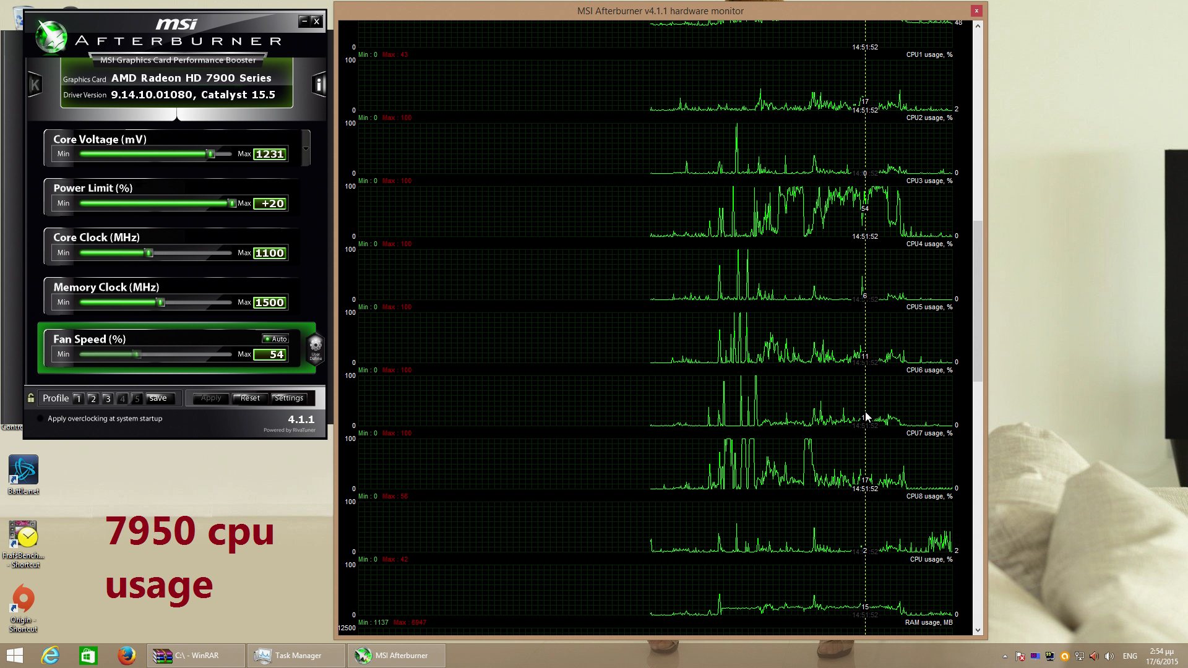Open Windows Store from taskbar

88,656
